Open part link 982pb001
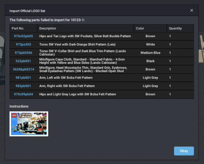The height and width of the screenshot is (164, 204). point(23,86)
